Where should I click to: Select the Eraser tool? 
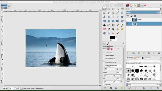point(104,29)
